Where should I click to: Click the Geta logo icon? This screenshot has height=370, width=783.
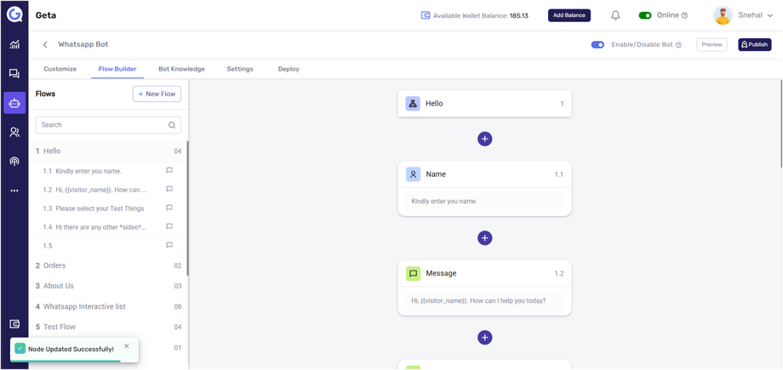(x=14, y=14)
